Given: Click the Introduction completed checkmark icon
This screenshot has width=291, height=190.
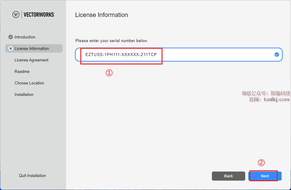Looking at the screenshot, I should tap(11, 37).
